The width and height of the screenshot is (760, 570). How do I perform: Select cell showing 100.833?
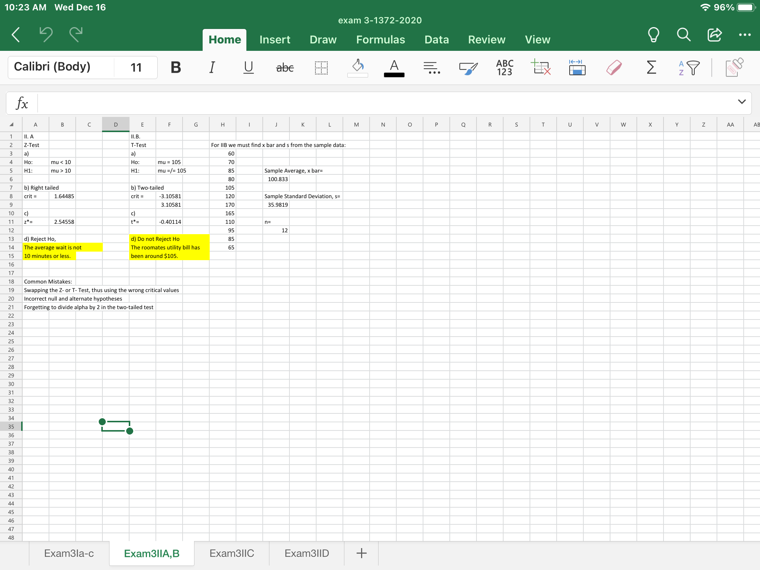tap(276, 179)
